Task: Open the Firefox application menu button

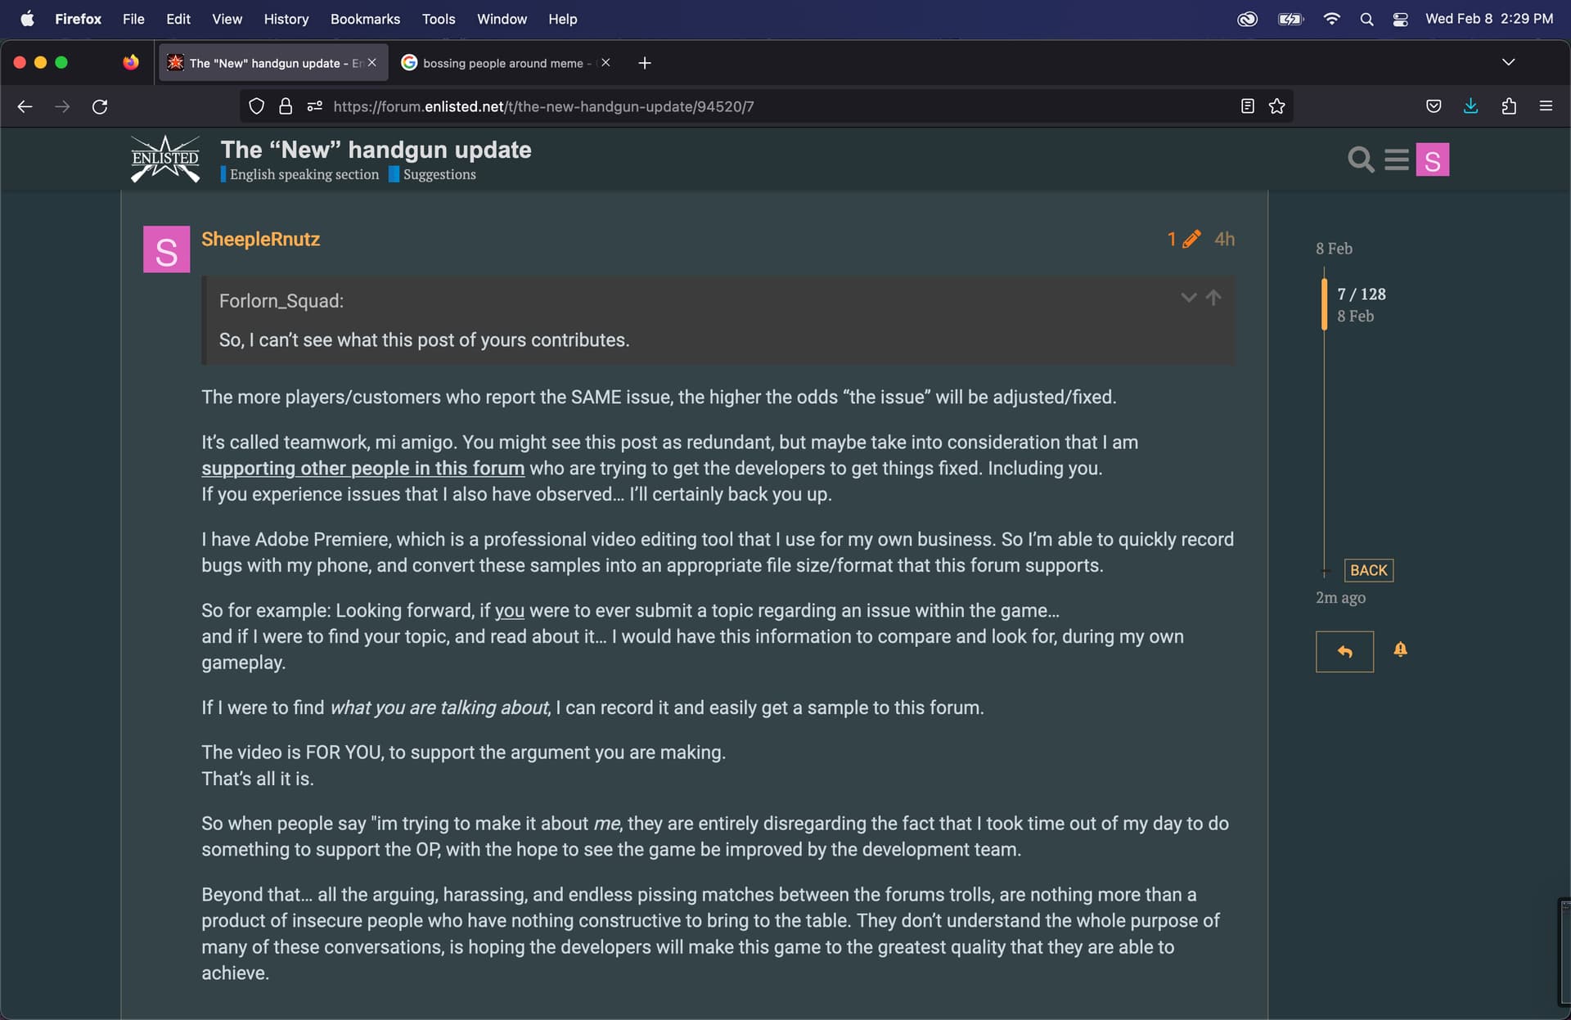Action: coord(1546,106)
